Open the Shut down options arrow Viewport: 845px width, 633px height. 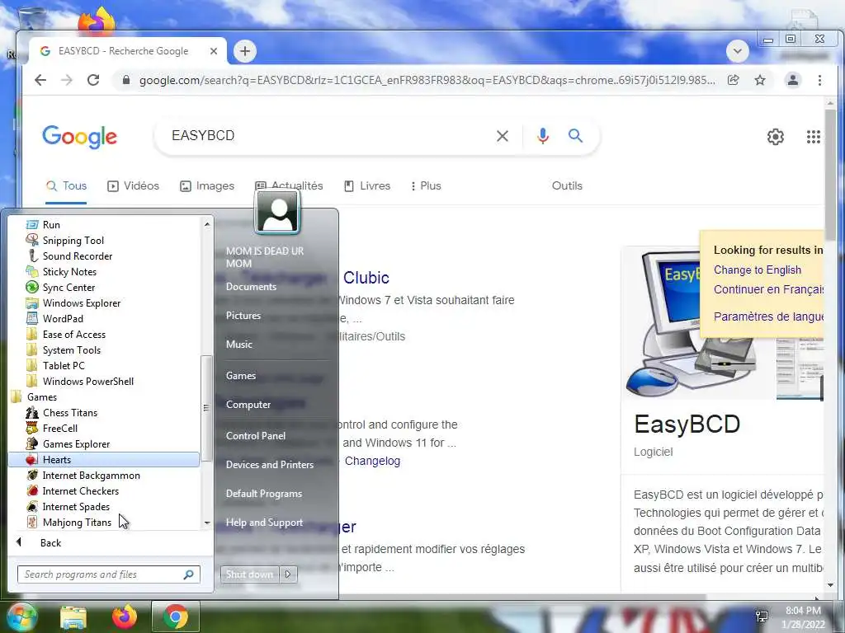(x=288, y=574)
